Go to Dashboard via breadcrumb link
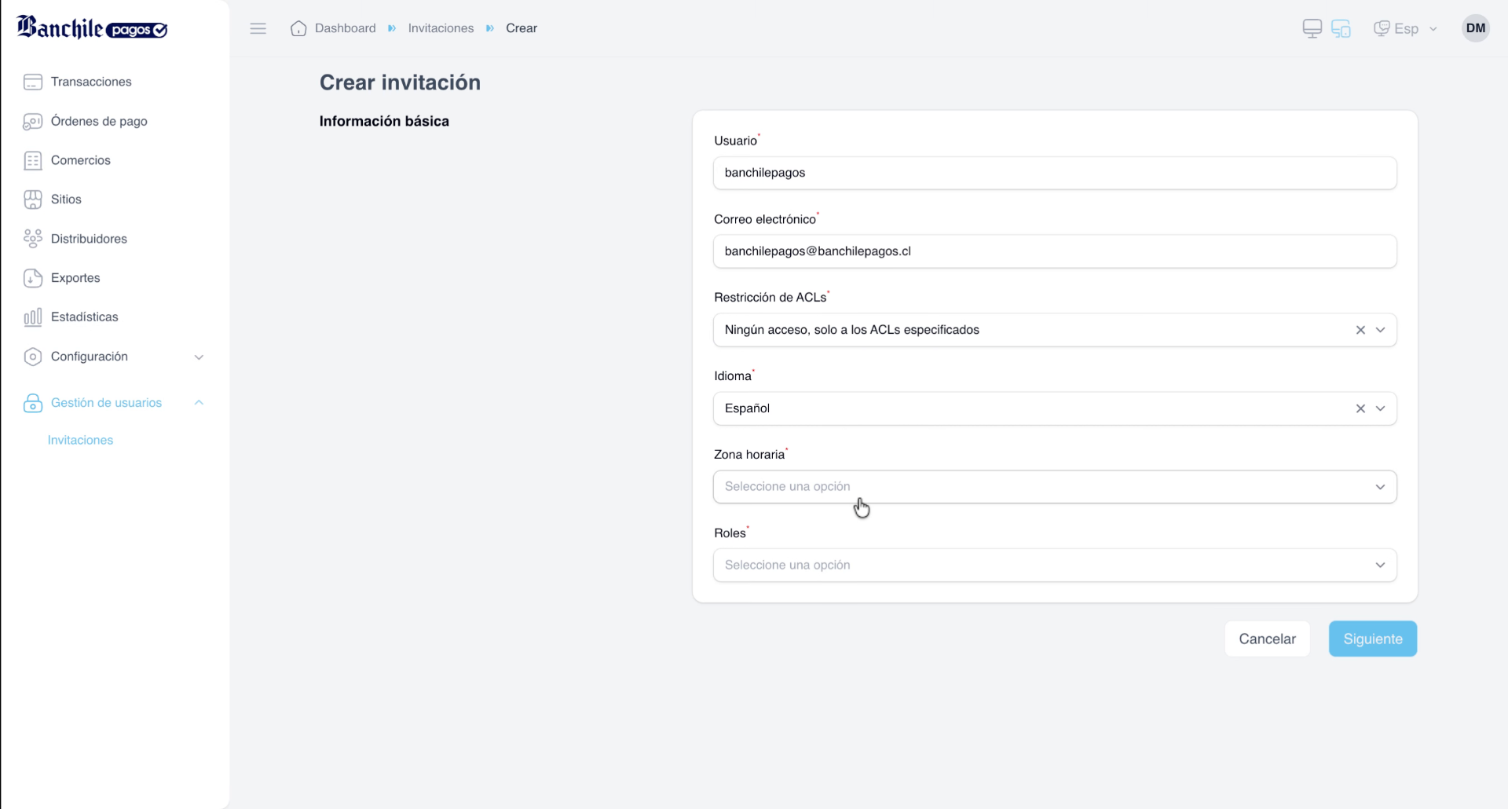Image resolution: width=1508 pixels, height=809 pixels. pos(345,28)
